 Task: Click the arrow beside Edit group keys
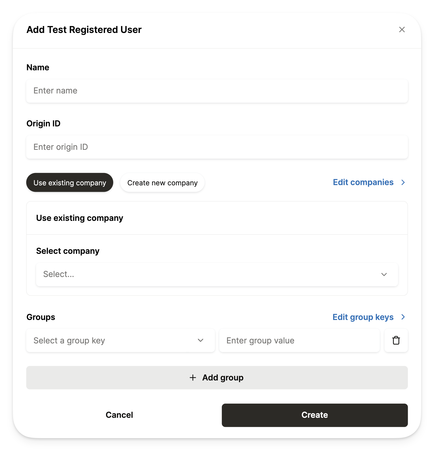pos(403,317)
